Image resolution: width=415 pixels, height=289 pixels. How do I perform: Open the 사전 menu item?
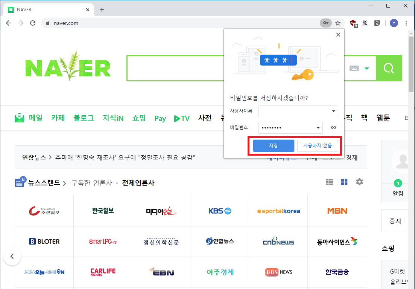(205, 118)
